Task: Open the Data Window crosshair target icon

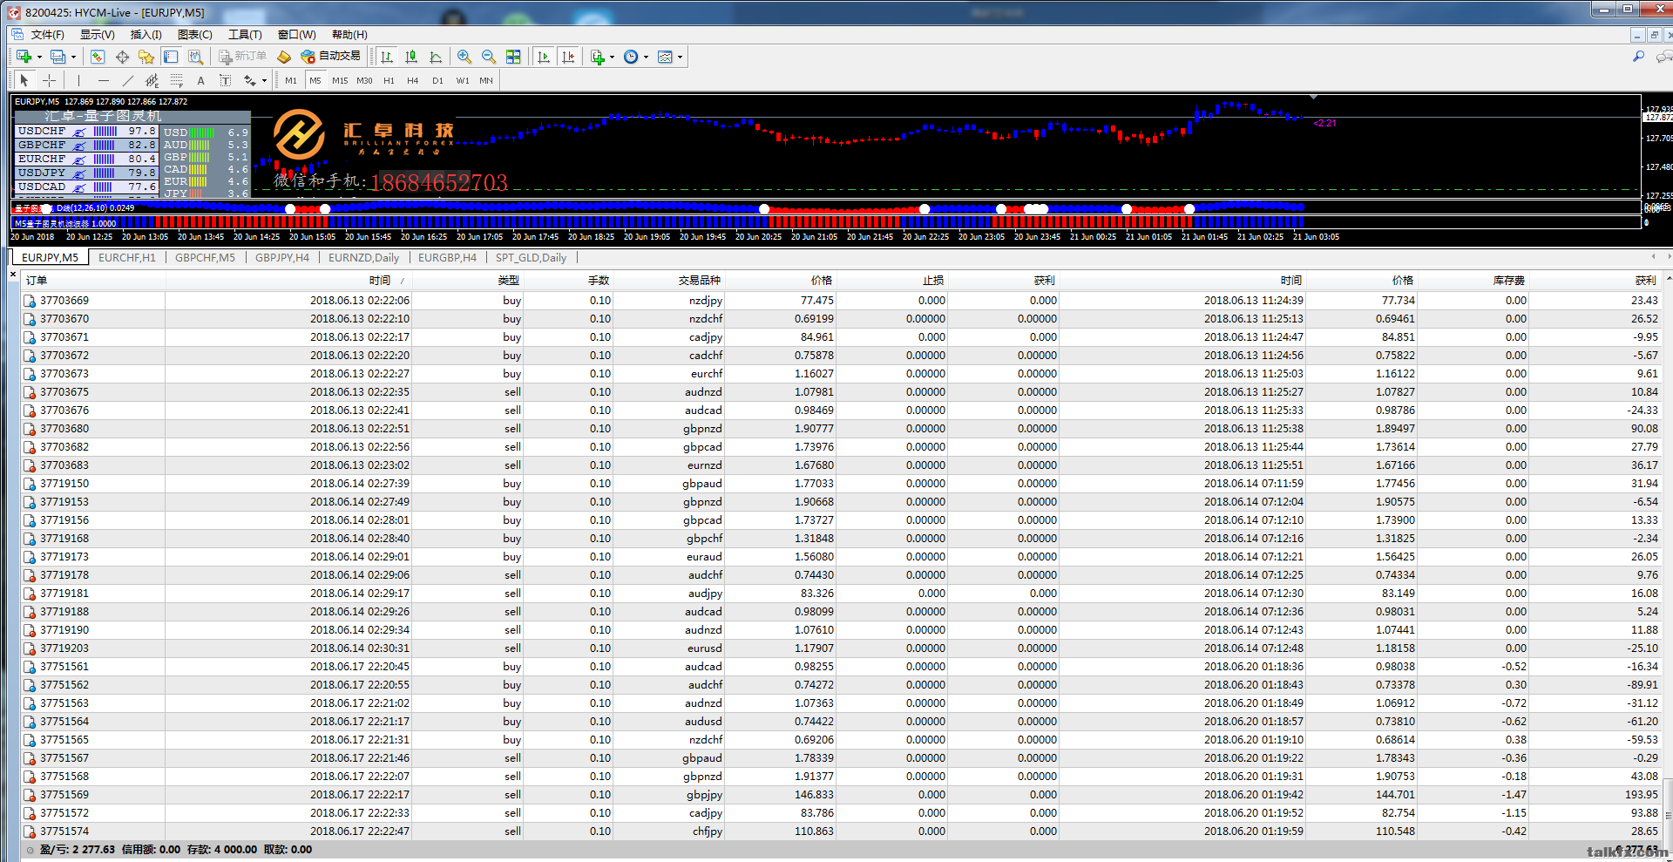Action: coord(122,57)
